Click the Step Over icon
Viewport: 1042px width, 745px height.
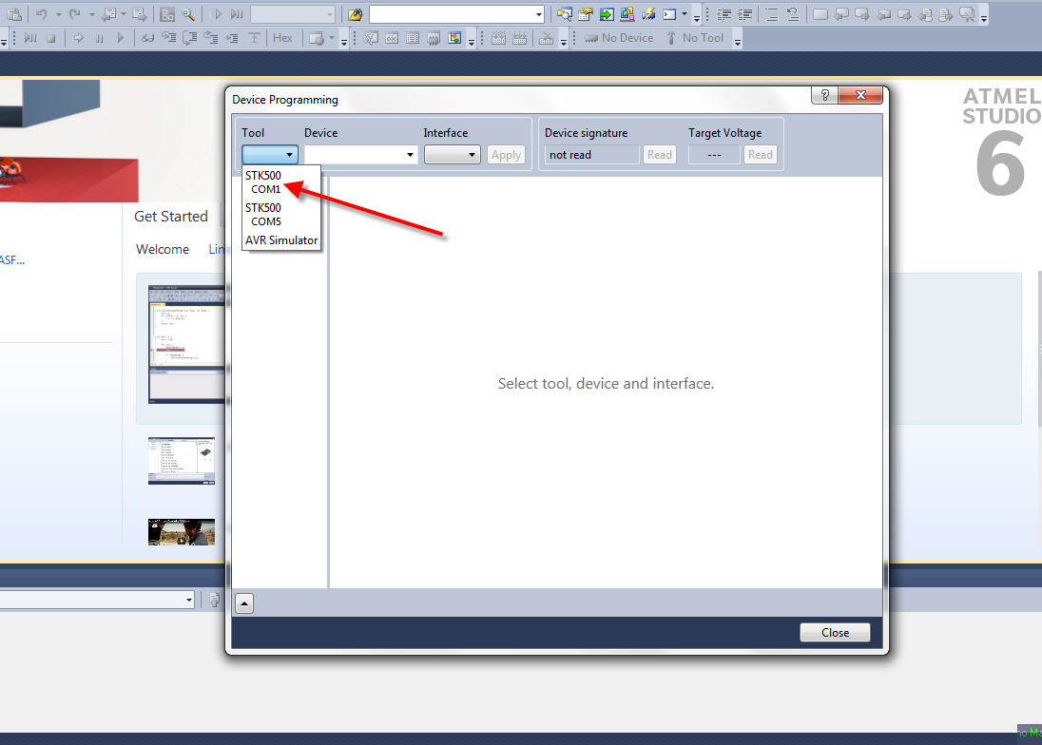click(189, 38)
